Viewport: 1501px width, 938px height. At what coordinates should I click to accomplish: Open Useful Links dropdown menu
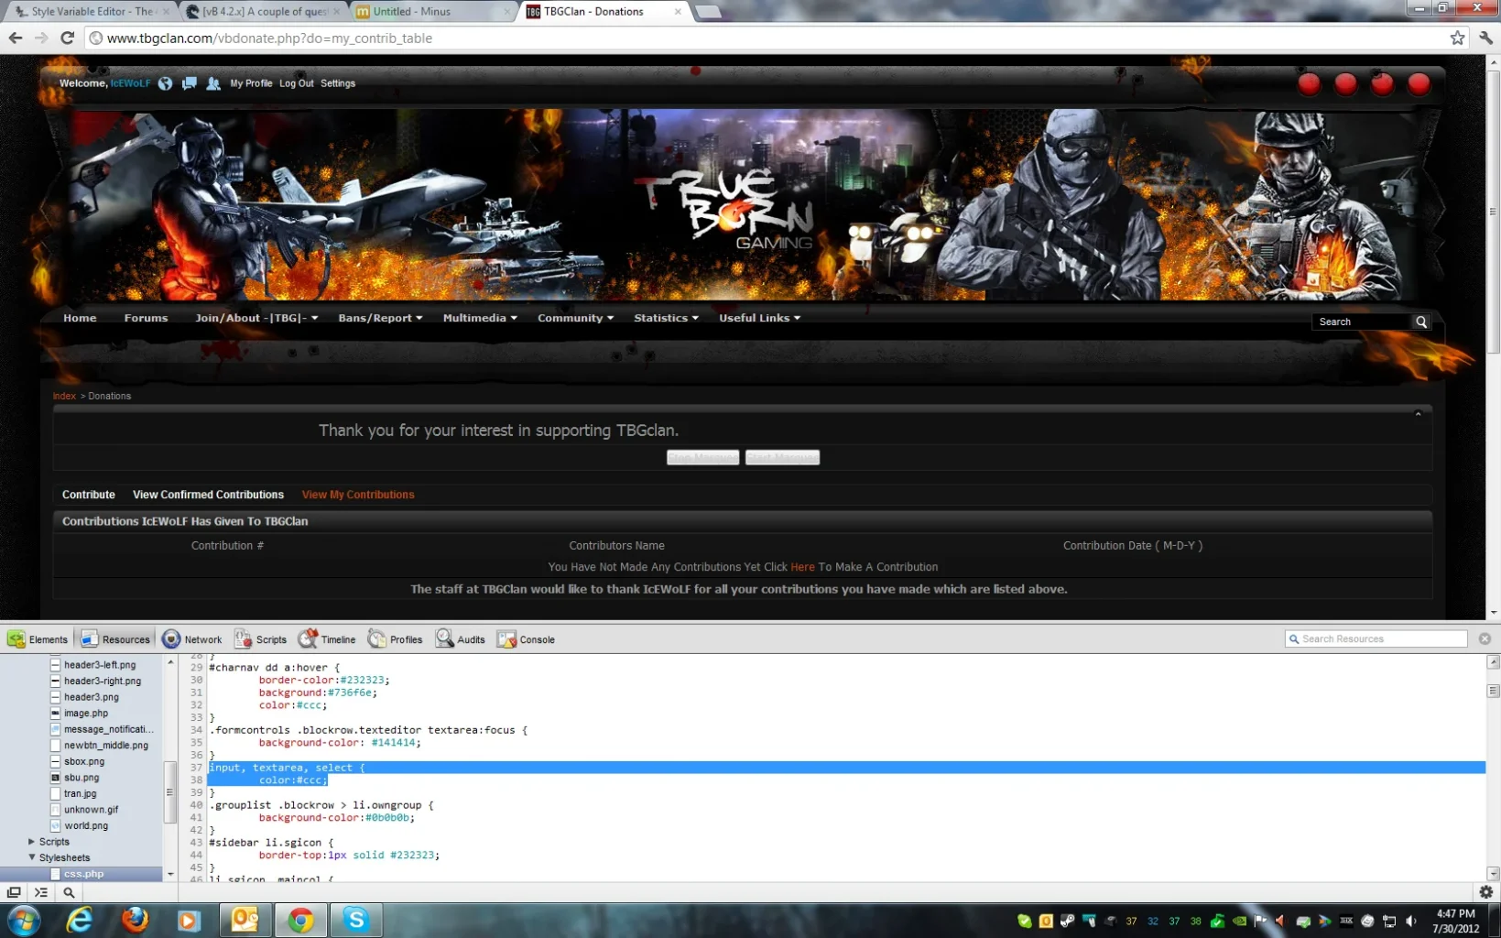click(x=759, y=318)
